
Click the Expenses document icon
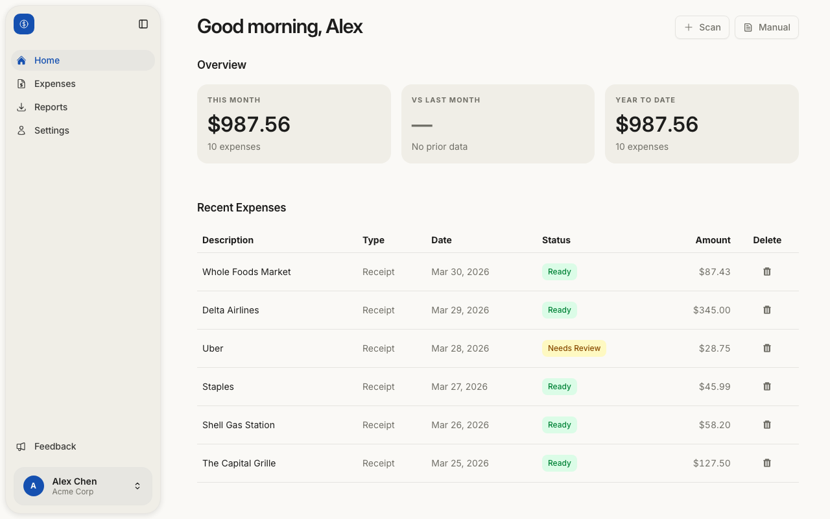(21, 83)
